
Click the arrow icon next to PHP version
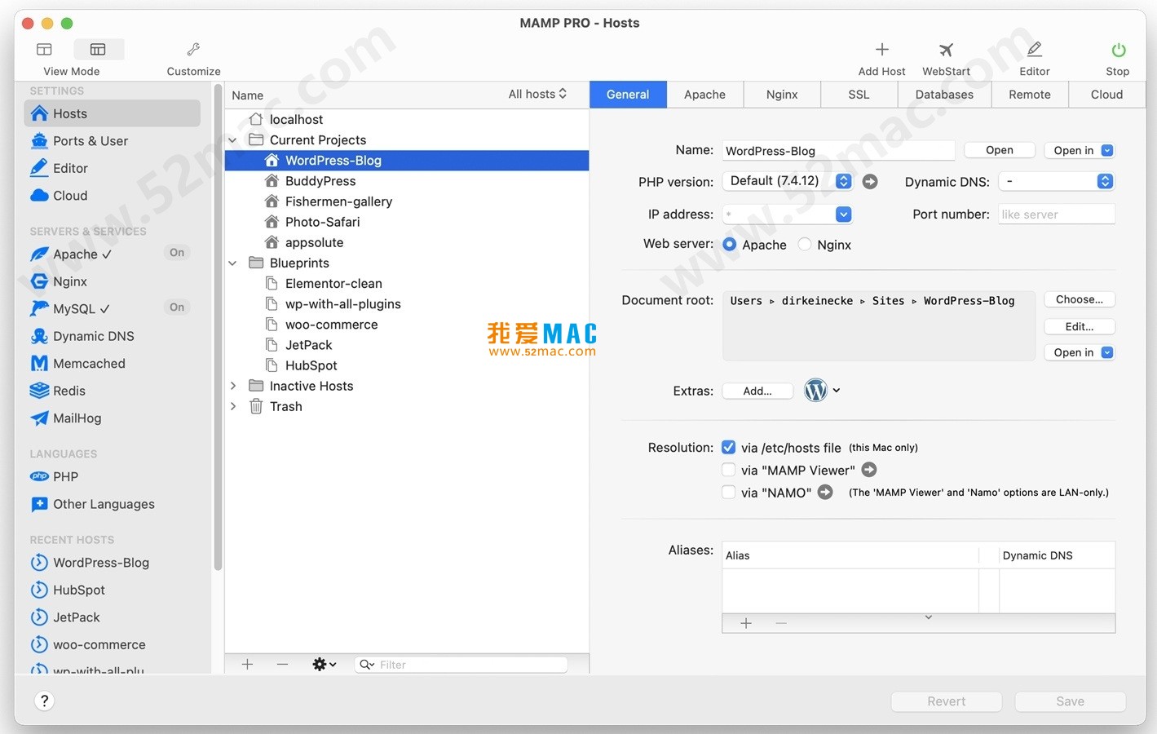(870, 182)
